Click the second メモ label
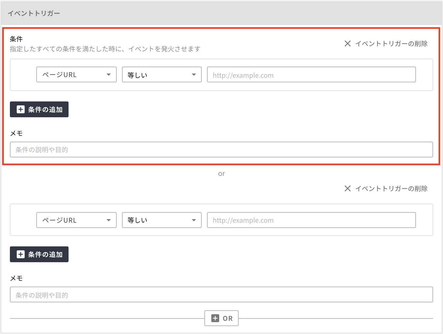The height and width of the screenshot is (334, 443). (x=16, y=278)
